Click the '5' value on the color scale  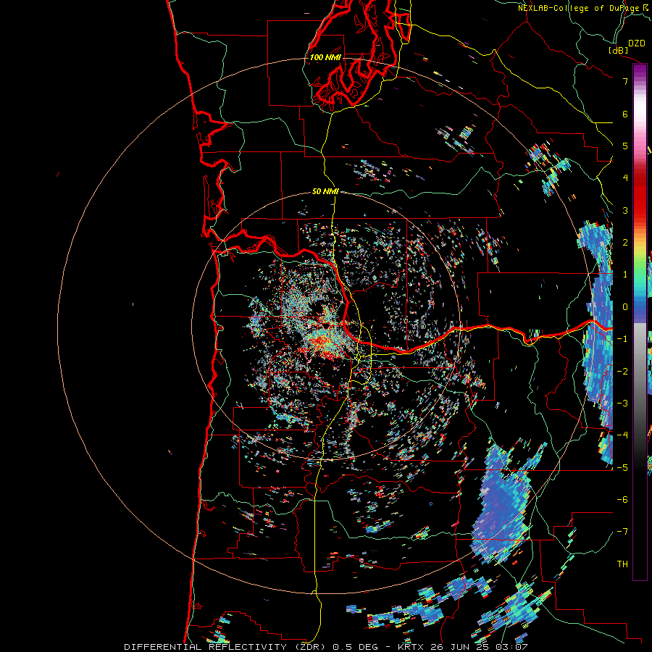point(625,146)
